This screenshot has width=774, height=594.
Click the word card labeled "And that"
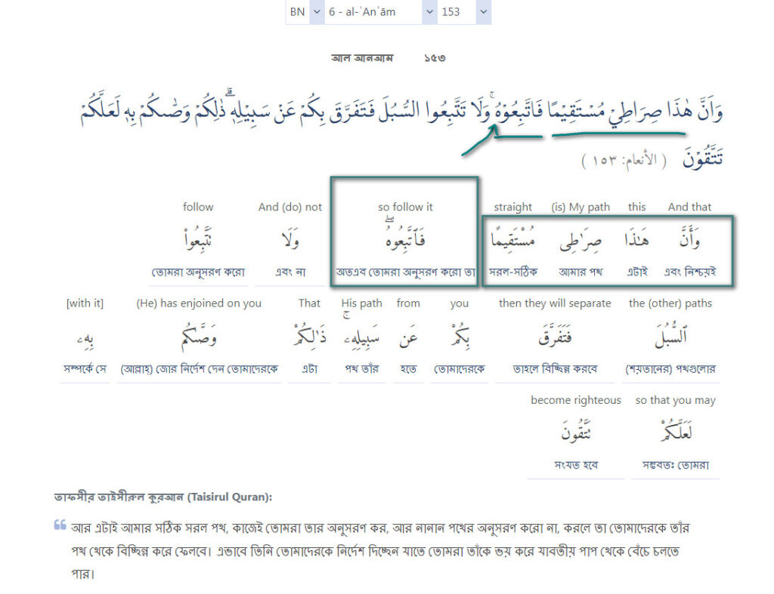click(689, 242)
